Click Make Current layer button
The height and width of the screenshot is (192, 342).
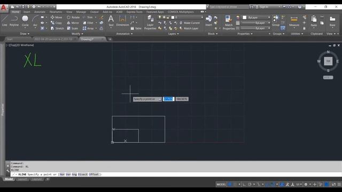point(190,23)
